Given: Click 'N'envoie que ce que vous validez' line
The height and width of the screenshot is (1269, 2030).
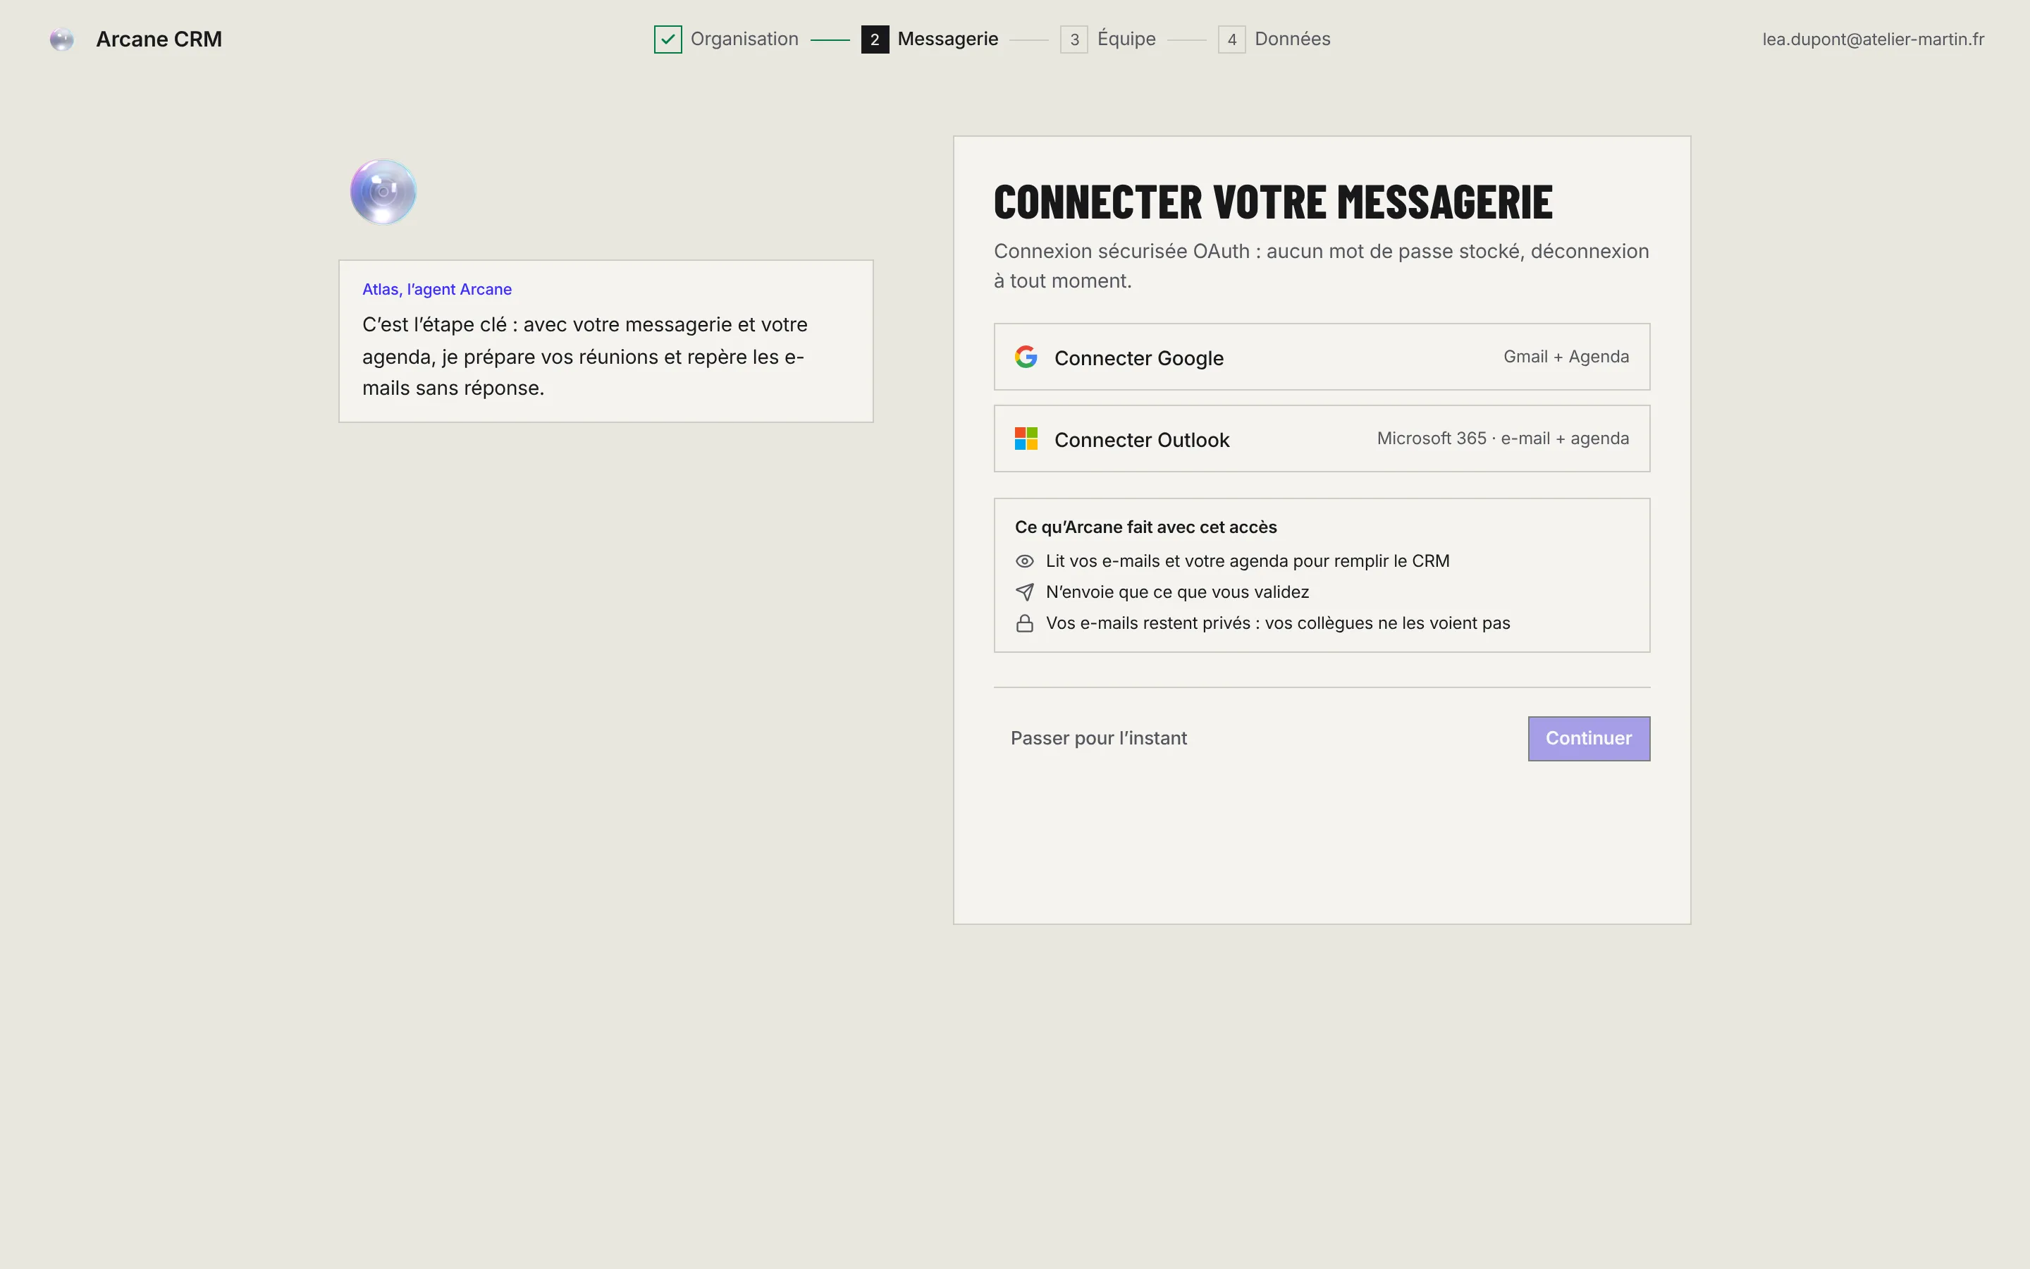Looking at the screenshot, I should point(1177,592).
